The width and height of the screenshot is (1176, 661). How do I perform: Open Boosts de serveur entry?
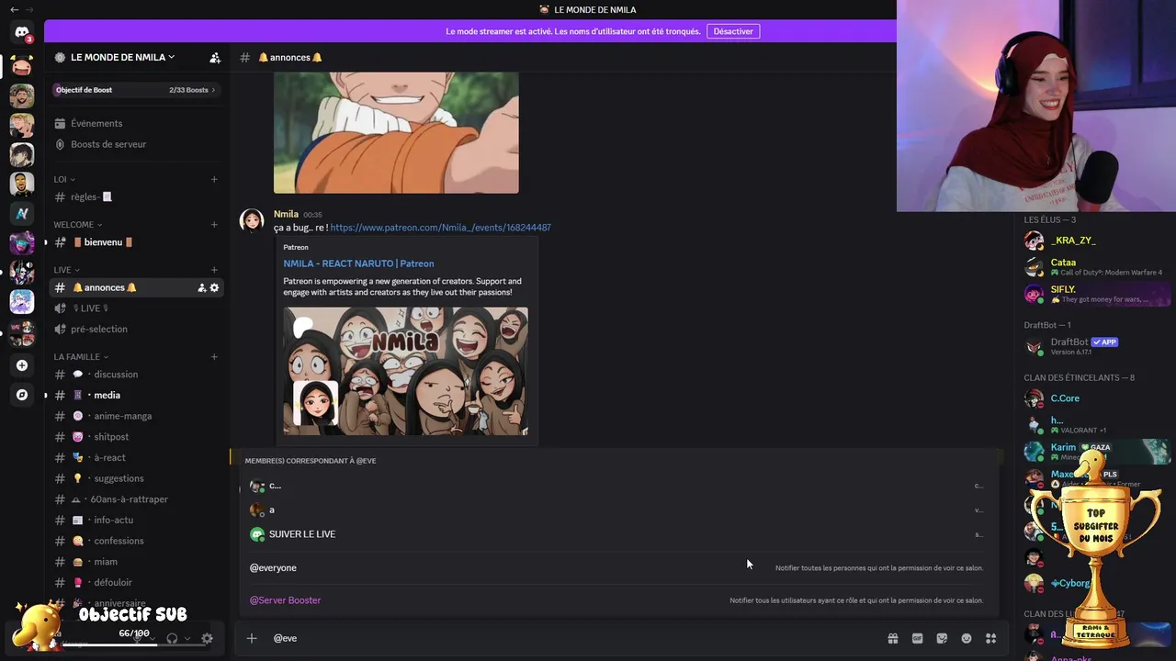pos(138,144)
